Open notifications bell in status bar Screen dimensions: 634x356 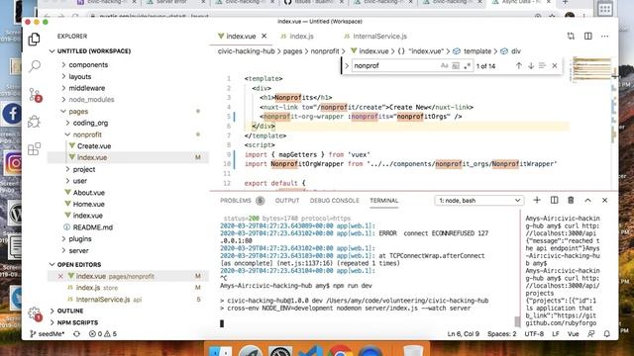click(x=607, y=334)
